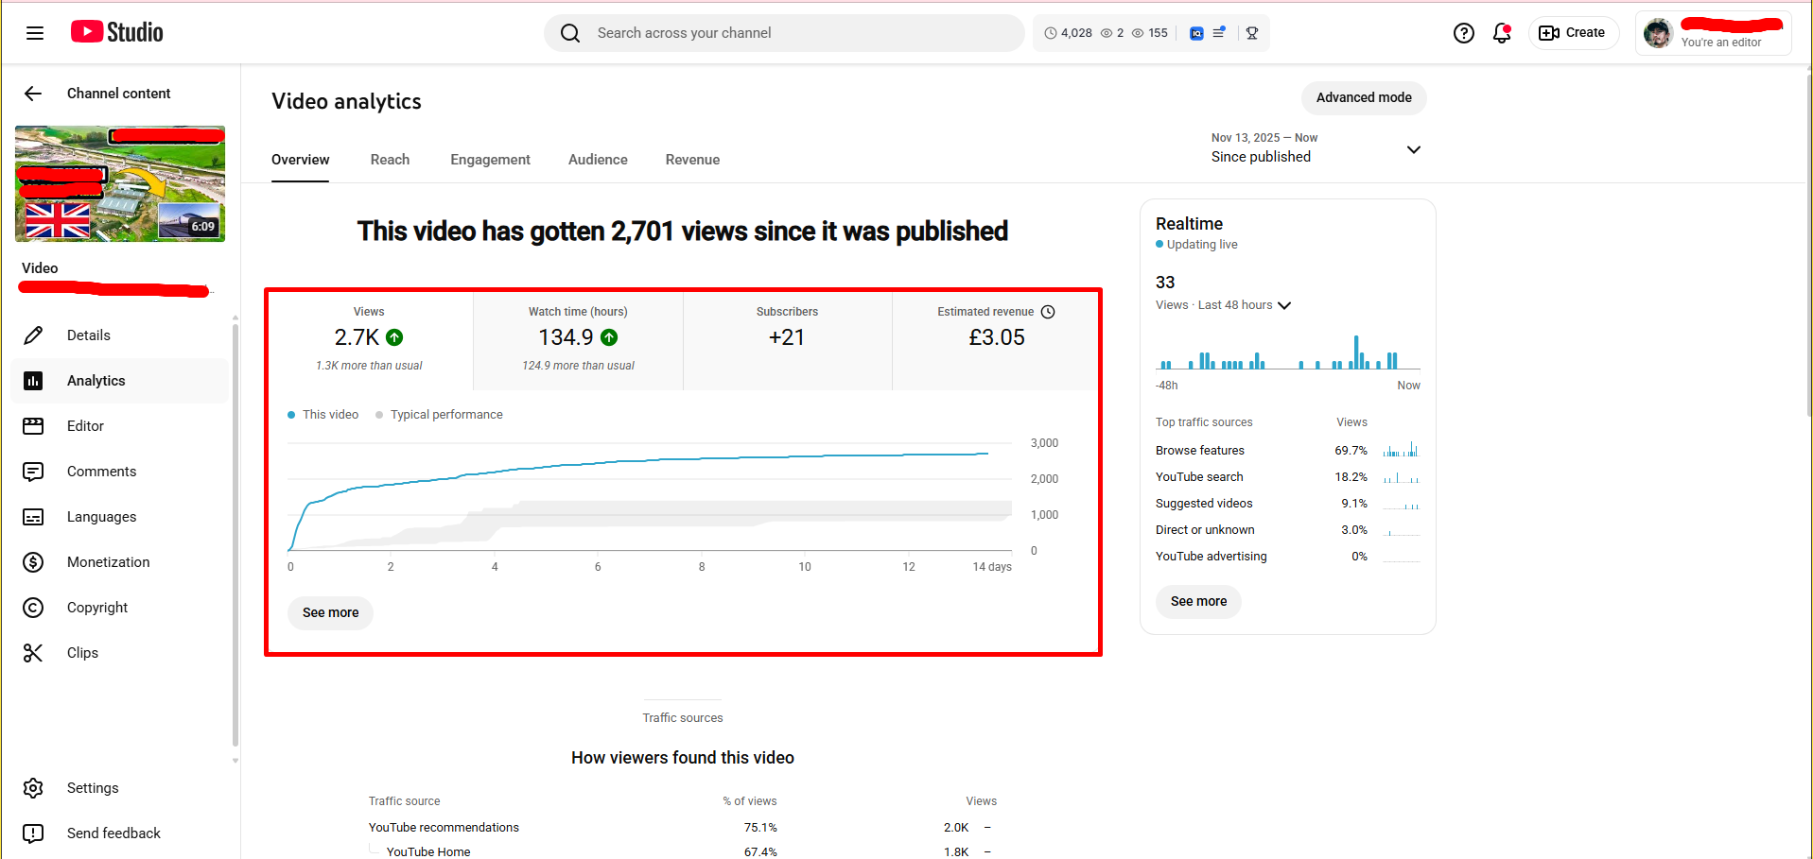The height and width of the screenshot is (859, 1813).
Task: Open Copyright in the sidebar
Action: click(x=97, y=608)
